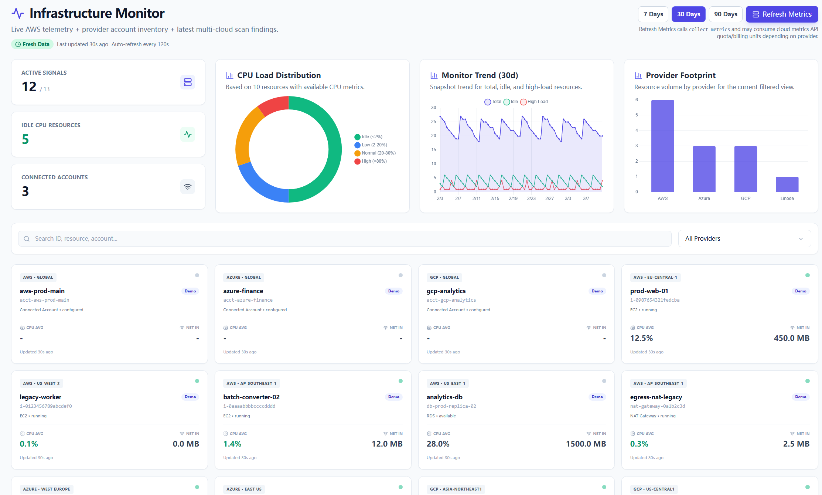Focus the Search ID, resource, account field
Image resolution: width=822 pixels, height=495 pixels.
(345, 239)
